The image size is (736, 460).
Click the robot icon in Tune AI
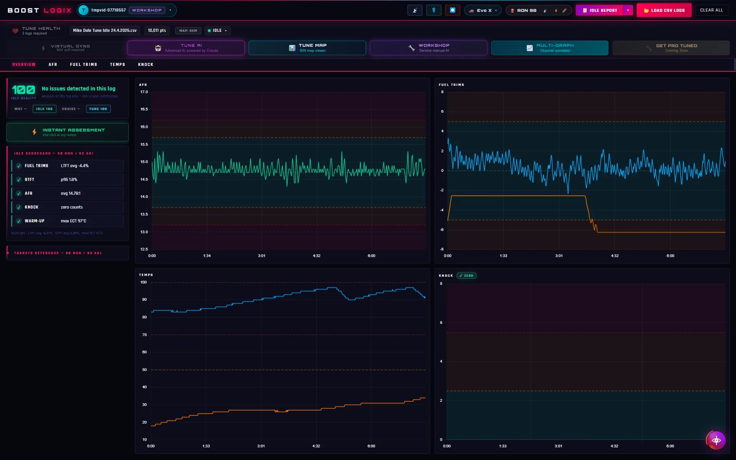coord(158,48)
